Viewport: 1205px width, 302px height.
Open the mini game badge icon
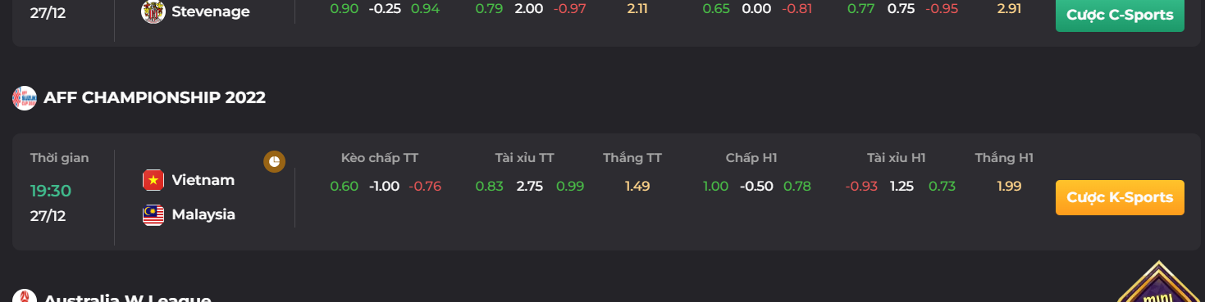pos(1159,282)
